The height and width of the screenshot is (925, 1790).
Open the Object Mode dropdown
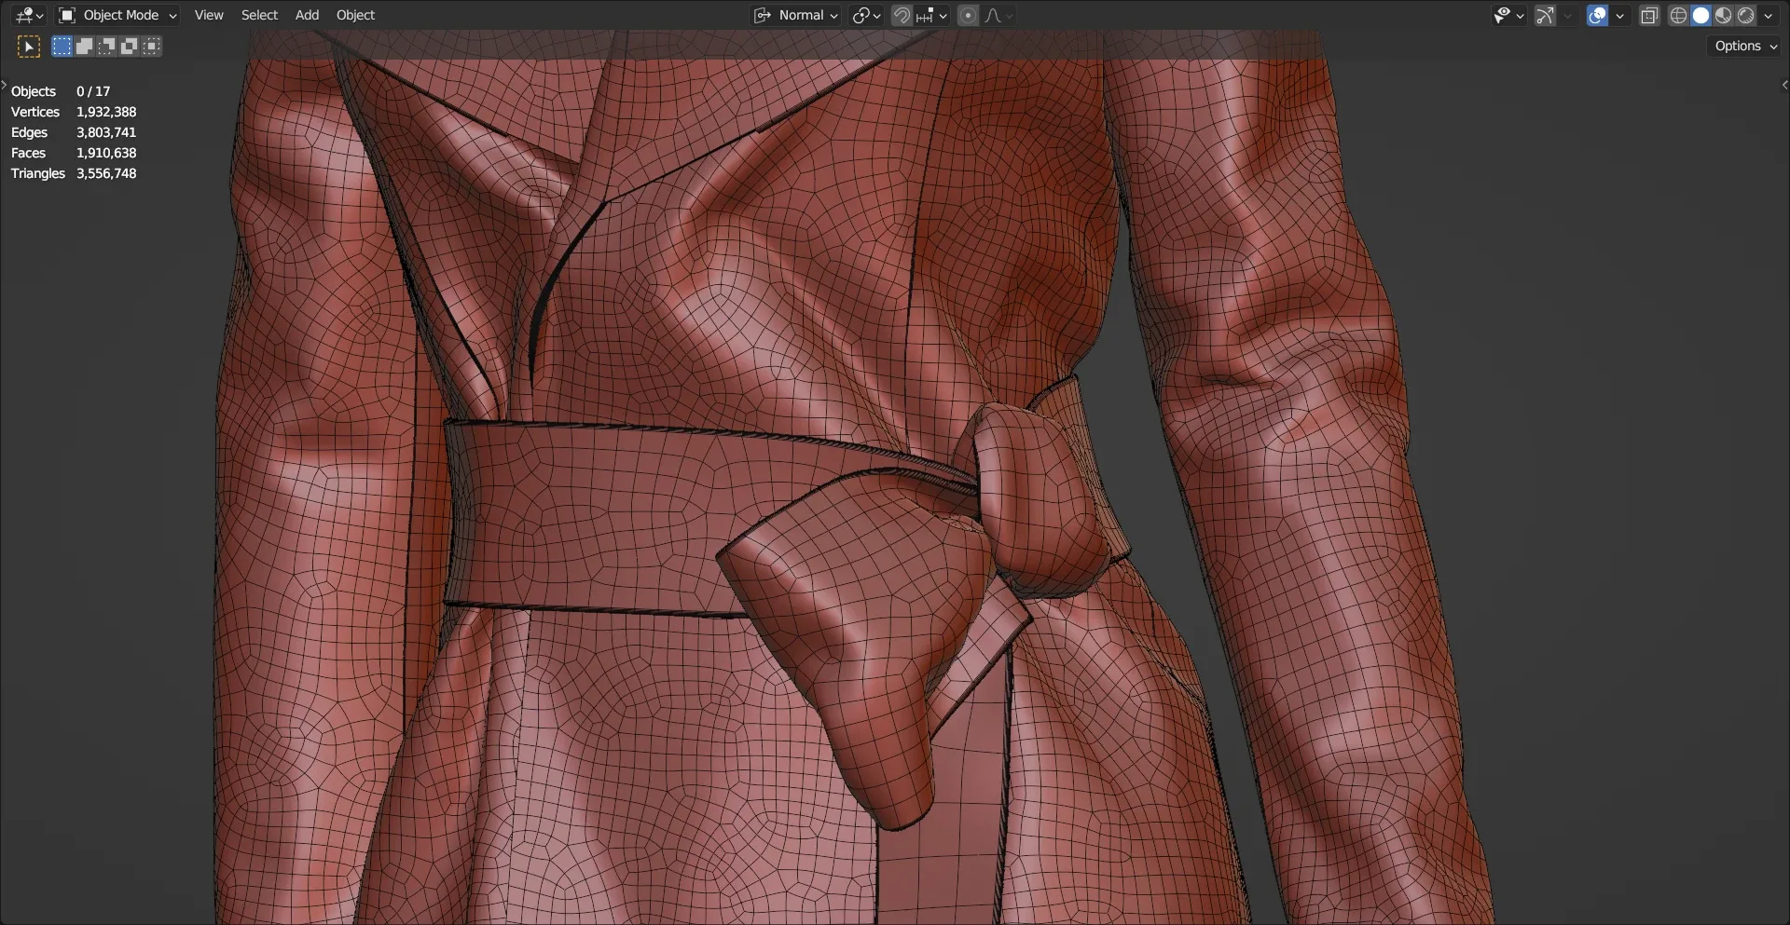click(117, 15)
